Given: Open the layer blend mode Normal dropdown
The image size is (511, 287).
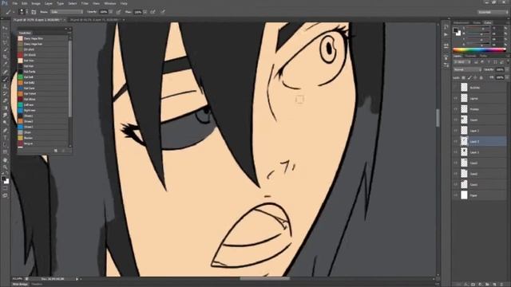Looking at the screenshot, I should [467, 69].
